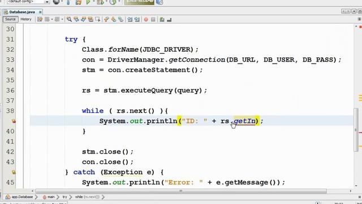Click the vertical scrollbar thumb

pyautogui.click(x=356, y=130)
